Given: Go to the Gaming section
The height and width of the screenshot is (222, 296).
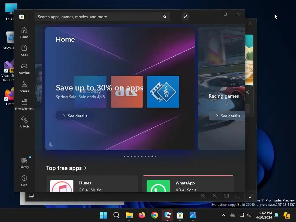Looking at the screenshot, I should point(24,69).
